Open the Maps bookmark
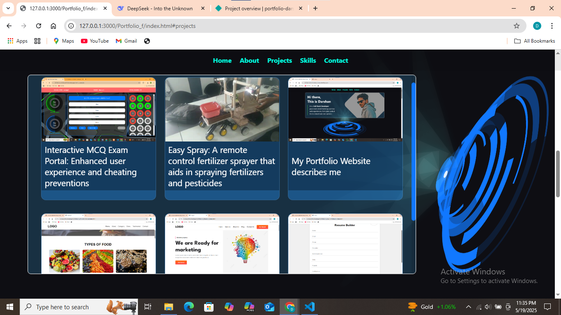Image resolution: width=561 pixels, height=315 pixels. point(64,41)
